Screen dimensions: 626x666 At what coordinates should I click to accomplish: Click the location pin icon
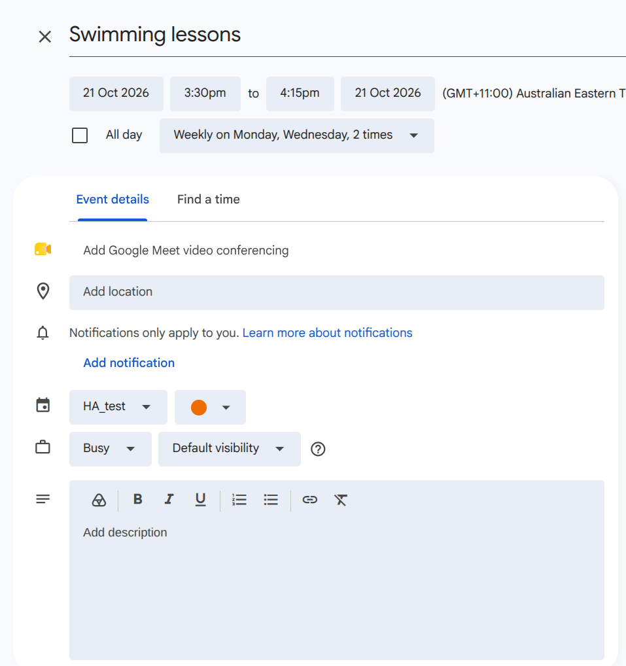pos(43,291)
